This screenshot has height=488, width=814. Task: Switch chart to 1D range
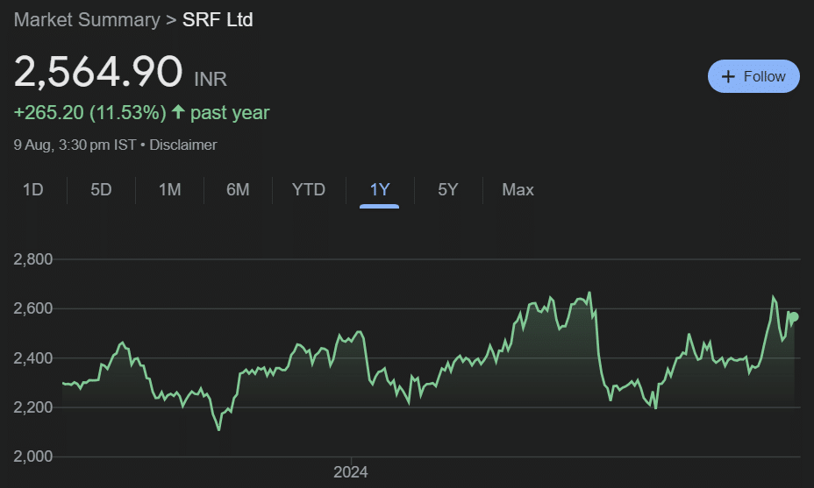32,190
